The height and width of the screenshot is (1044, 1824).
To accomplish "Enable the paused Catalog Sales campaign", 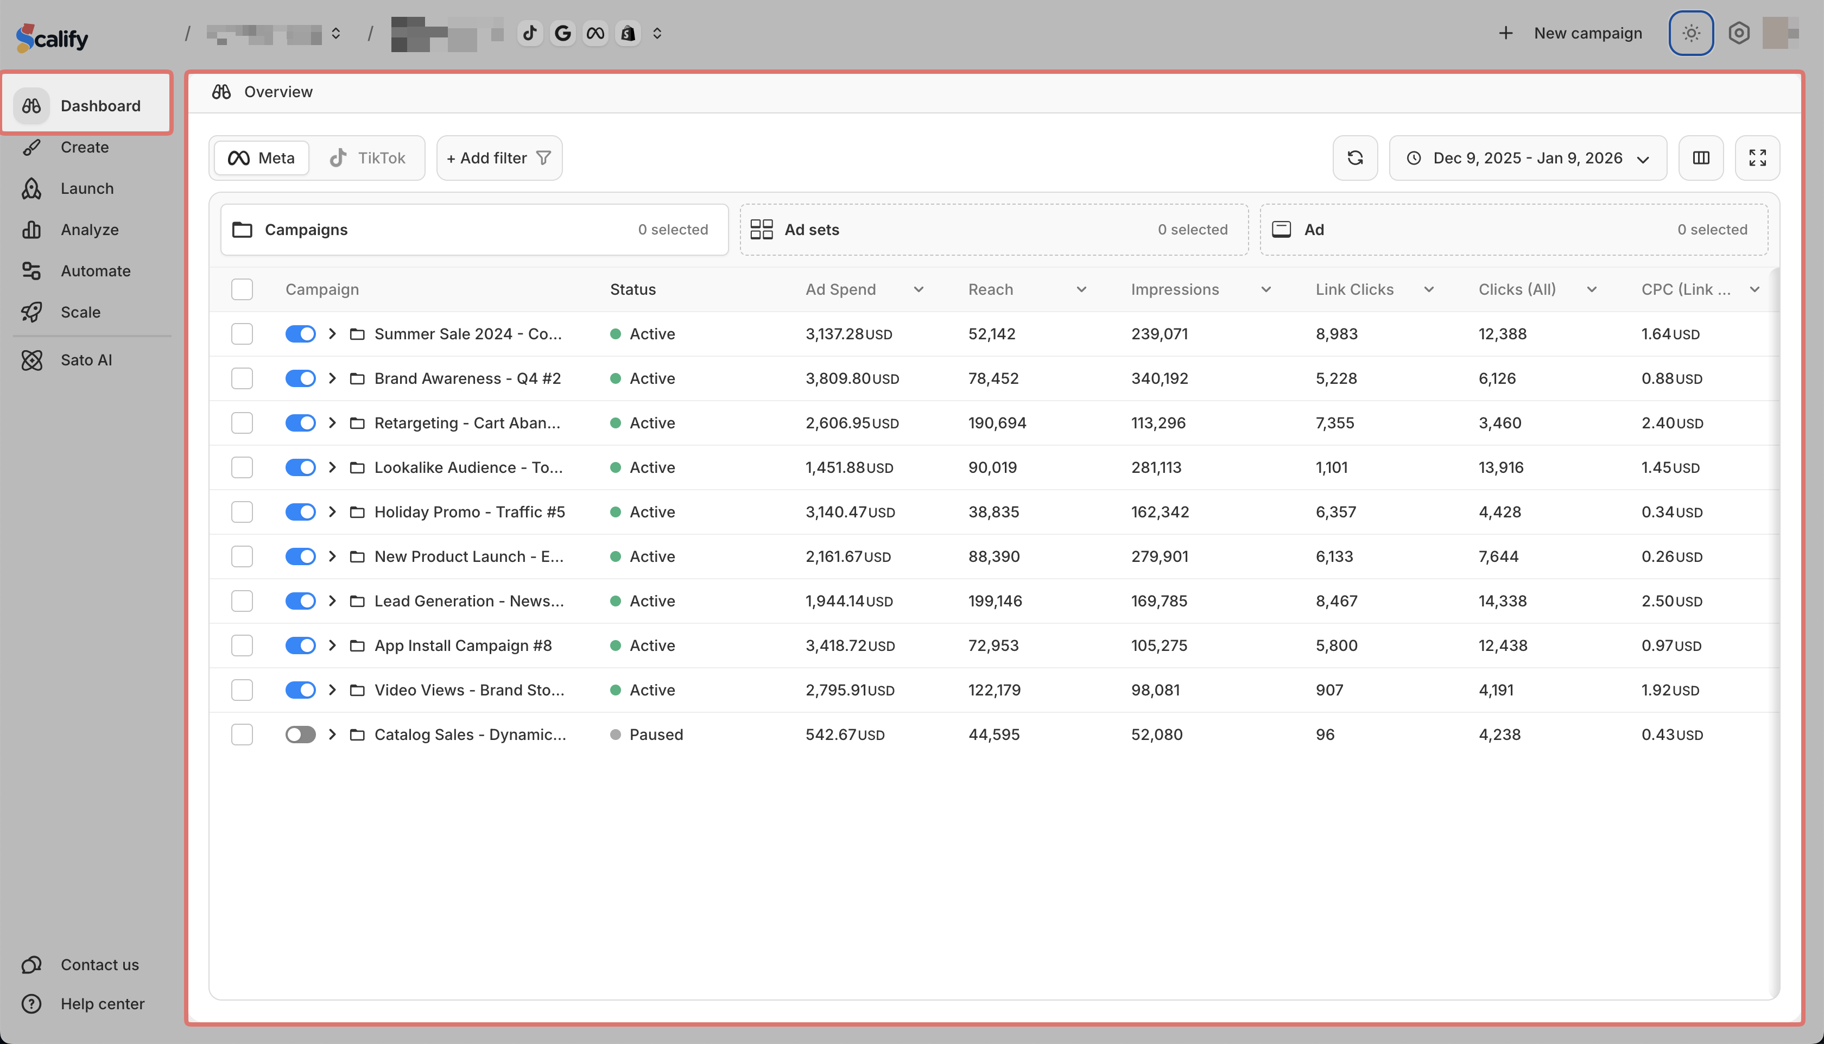I will [x=300, y=734].
